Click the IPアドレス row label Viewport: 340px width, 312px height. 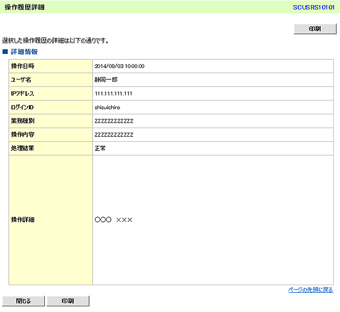tap(23, 94)
